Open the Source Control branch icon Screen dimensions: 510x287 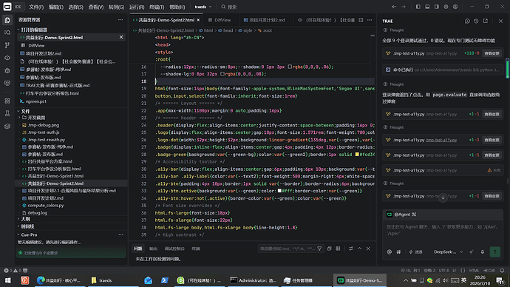(7, 45)
